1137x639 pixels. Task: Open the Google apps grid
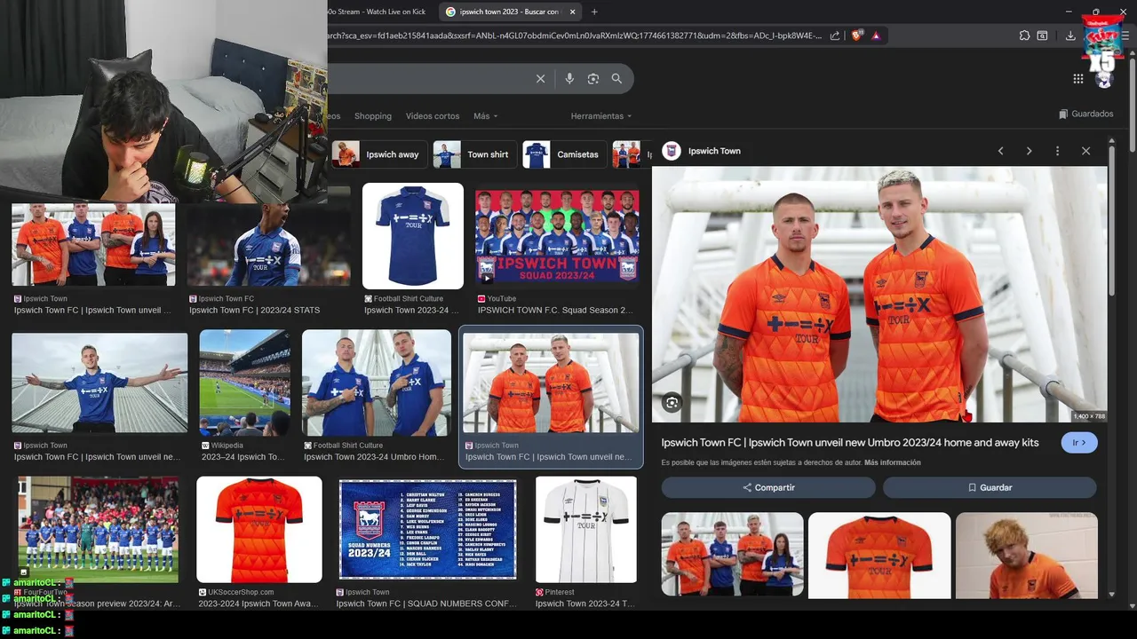tap(1077, 78)
